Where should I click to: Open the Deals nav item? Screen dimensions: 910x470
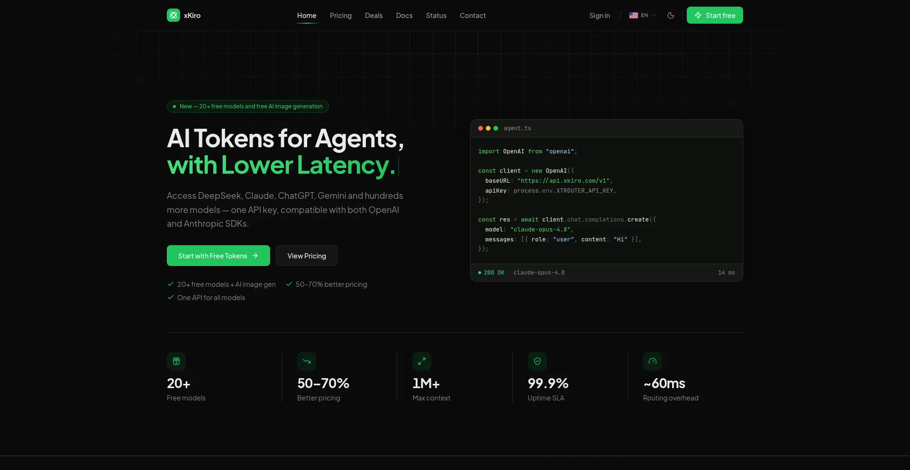[373, 16]
